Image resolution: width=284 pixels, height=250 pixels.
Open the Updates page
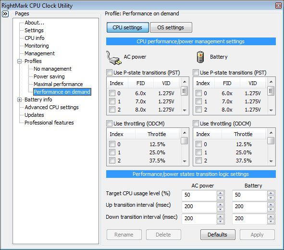34,115
